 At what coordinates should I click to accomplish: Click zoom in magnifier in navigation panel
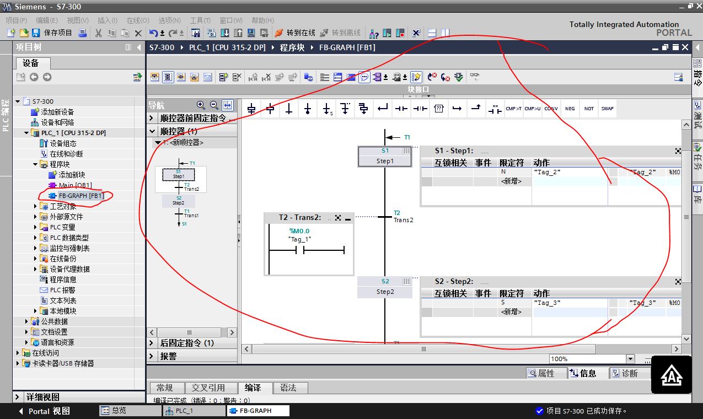(201, 105)
